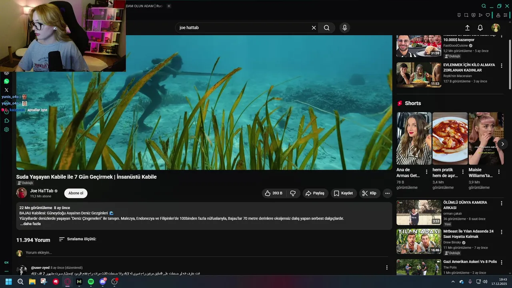Image resolution: width=512 pixels, height=288 pixels.
Task: Click the Yorum ekleyin comment field
Action: click(x=207, y=253)
